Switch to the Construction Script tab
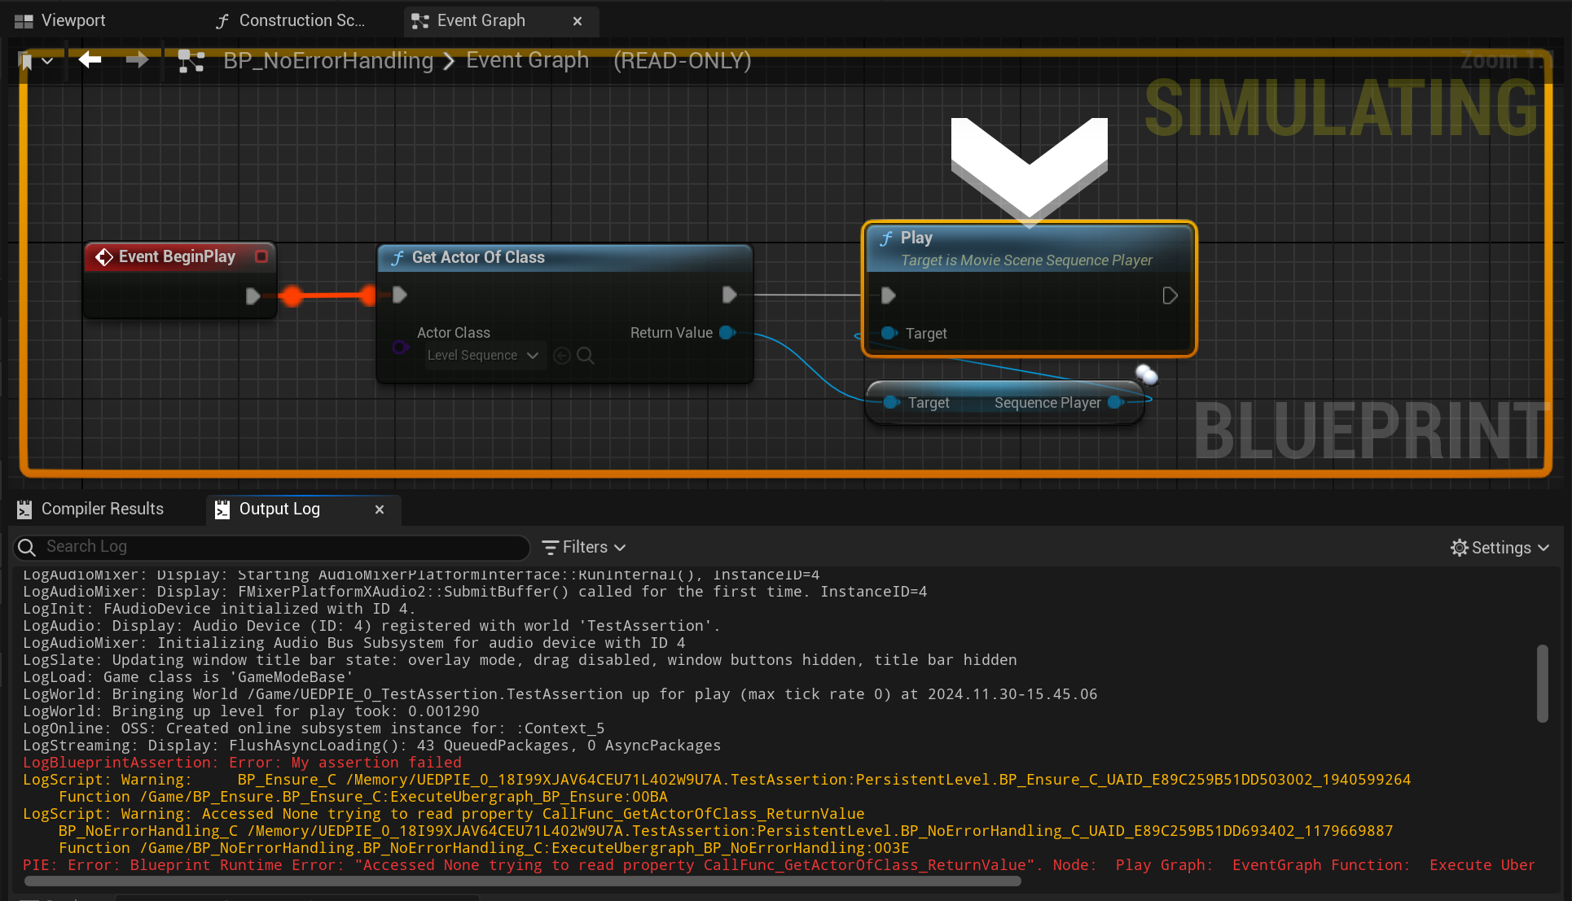 coord(291,20)
